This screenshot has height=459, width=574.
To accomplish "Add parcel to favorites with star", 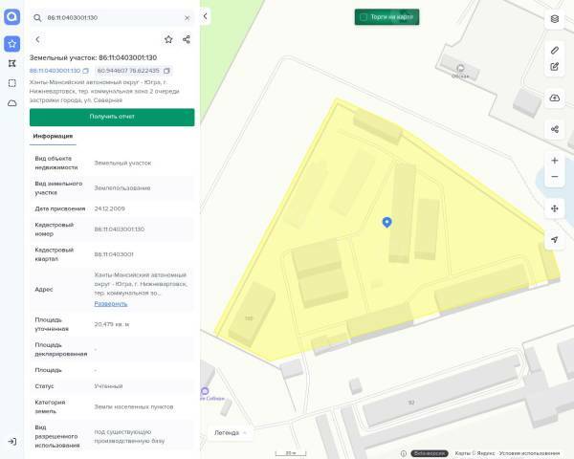I will pos(168,39).
